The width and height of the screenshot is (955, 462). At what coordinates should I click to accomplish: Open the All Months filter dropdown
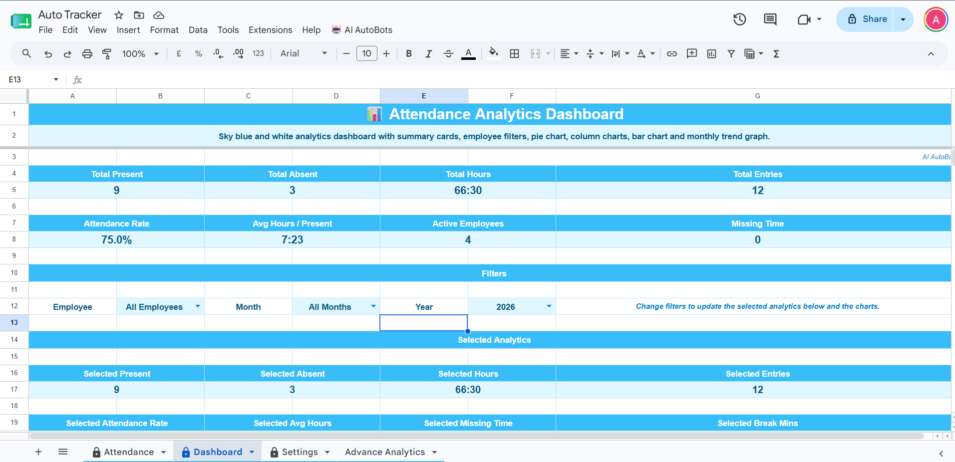(x=373, y=306)
